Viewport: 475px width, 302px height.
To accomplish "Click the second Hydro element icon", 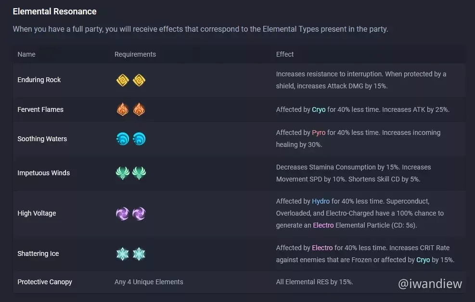I will point(139,139).
